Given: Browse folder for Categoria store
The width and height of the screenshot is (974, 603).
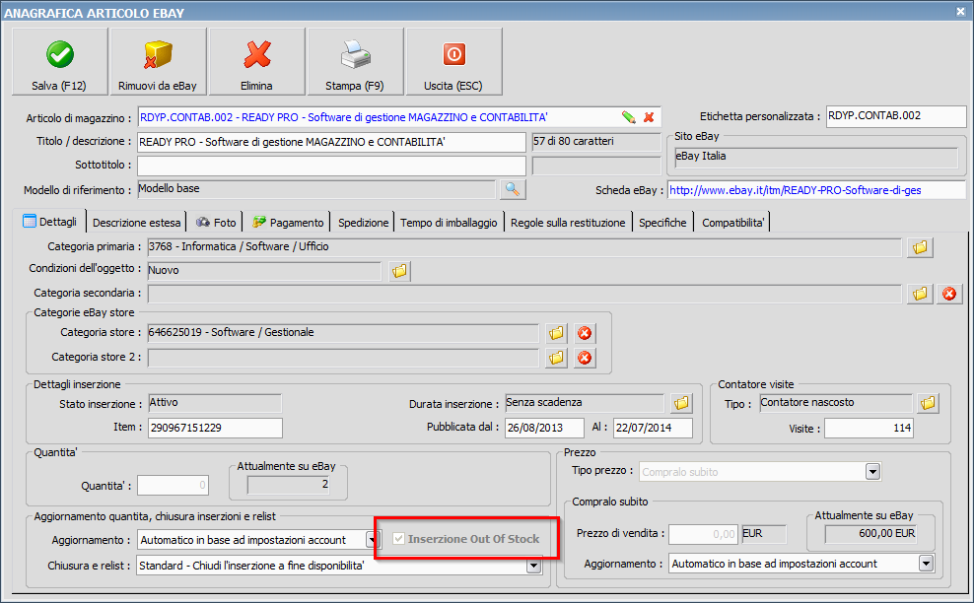Looking at the screenshot, I should [557, 333].
